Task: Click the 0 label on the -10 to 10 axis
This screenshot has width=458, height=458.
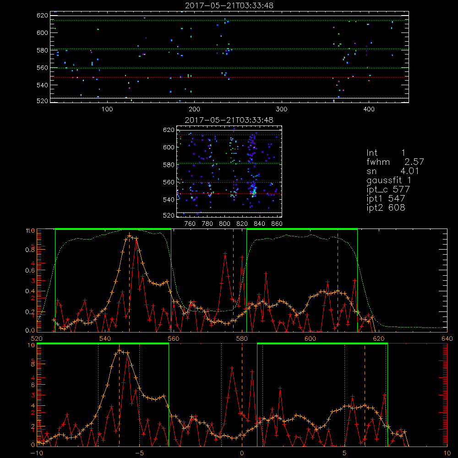Action: (x=242, y=453)
